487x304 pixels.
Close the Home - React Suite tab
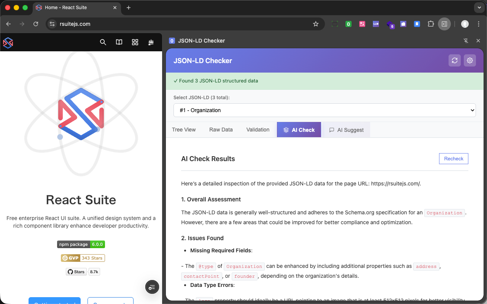coord(115,8)
